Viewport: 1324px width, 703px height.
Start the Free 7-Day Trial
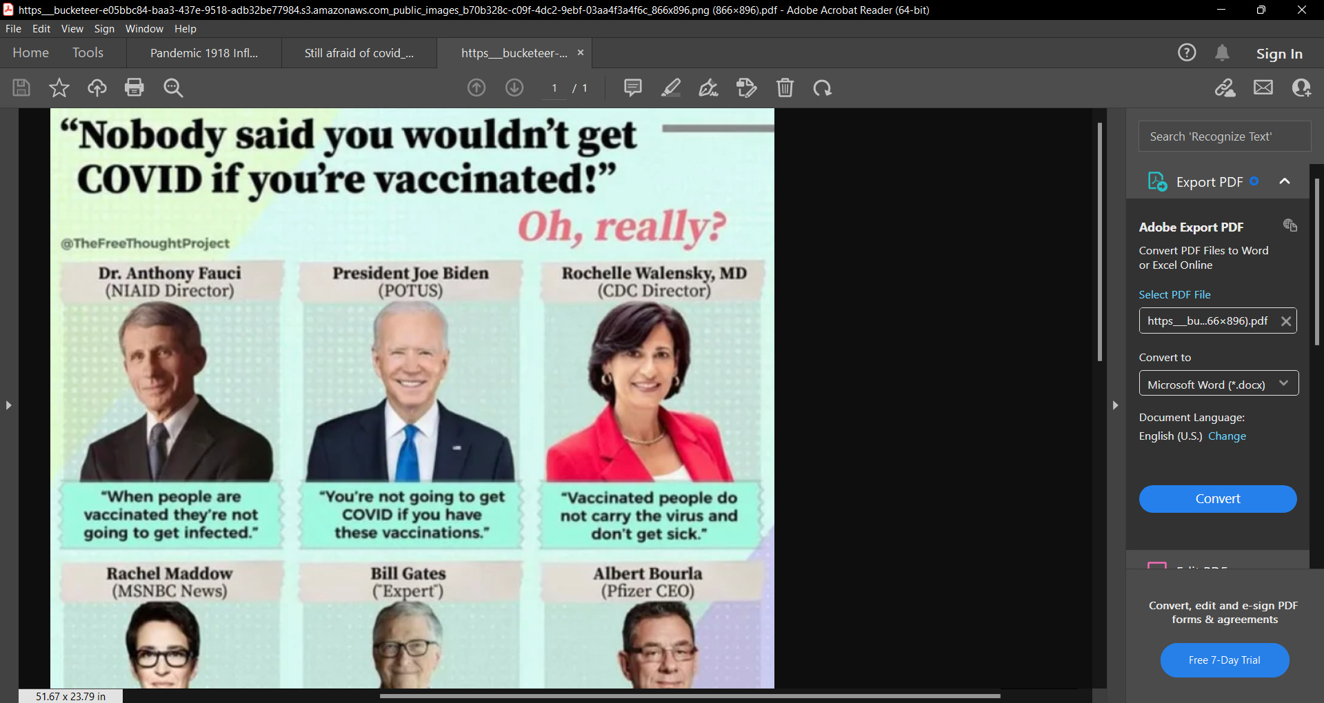(1225, 660)
